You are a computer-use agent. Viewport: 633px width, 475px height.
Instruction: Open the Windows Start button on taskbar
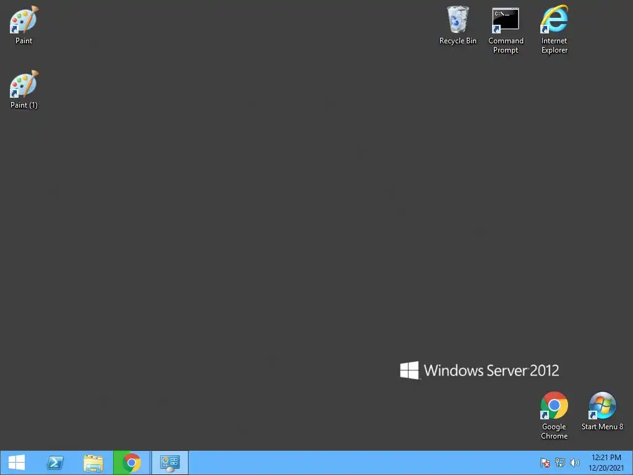[x=17, y=463]
